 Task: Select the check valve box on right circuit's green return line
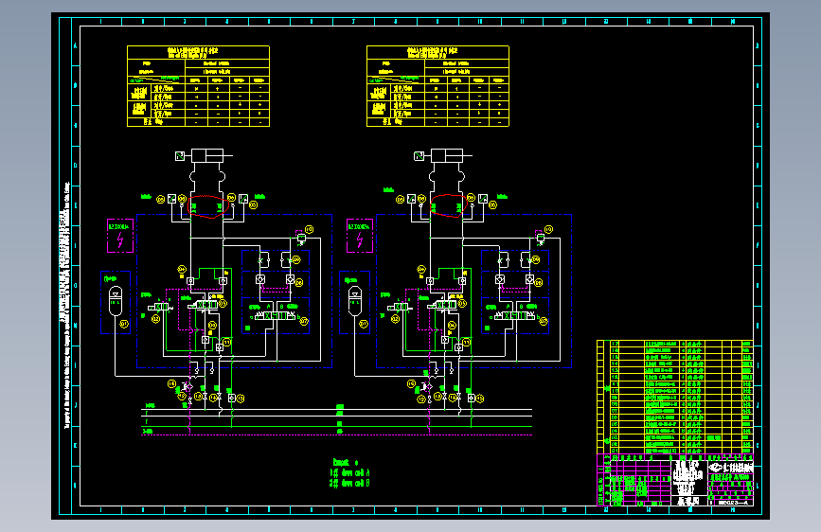tap(472, 399)
